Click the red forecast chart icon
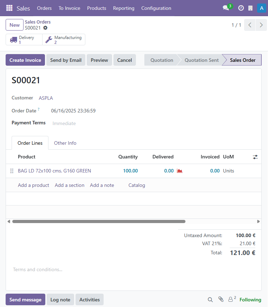Viewport: 268px width, 307px height. [179, 171]
